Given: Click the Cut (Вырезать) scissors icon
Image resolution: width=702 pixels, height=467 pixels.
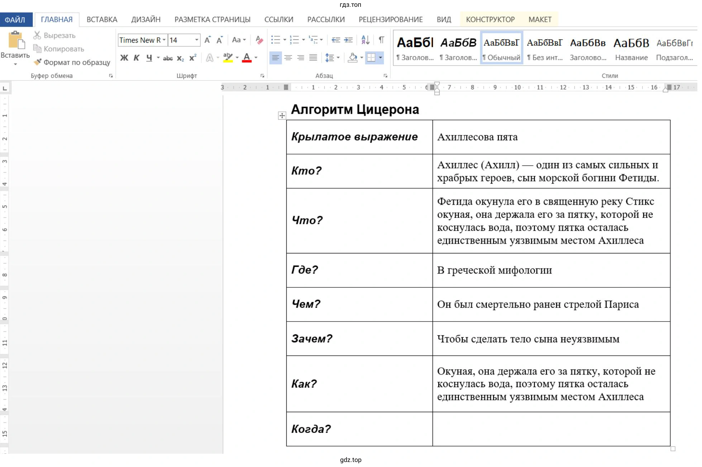Looking at the screenshot, I should 37,35.
